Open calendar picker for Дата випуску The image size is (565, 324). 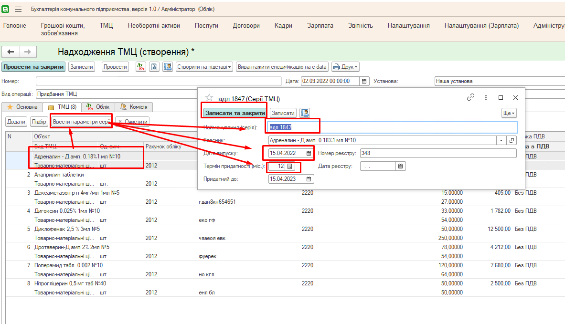(309, 153)
